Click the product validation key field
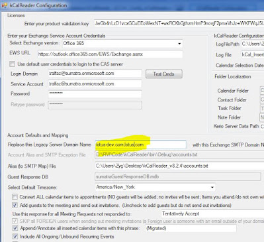 pyautogui.click(x=179, y=23)
